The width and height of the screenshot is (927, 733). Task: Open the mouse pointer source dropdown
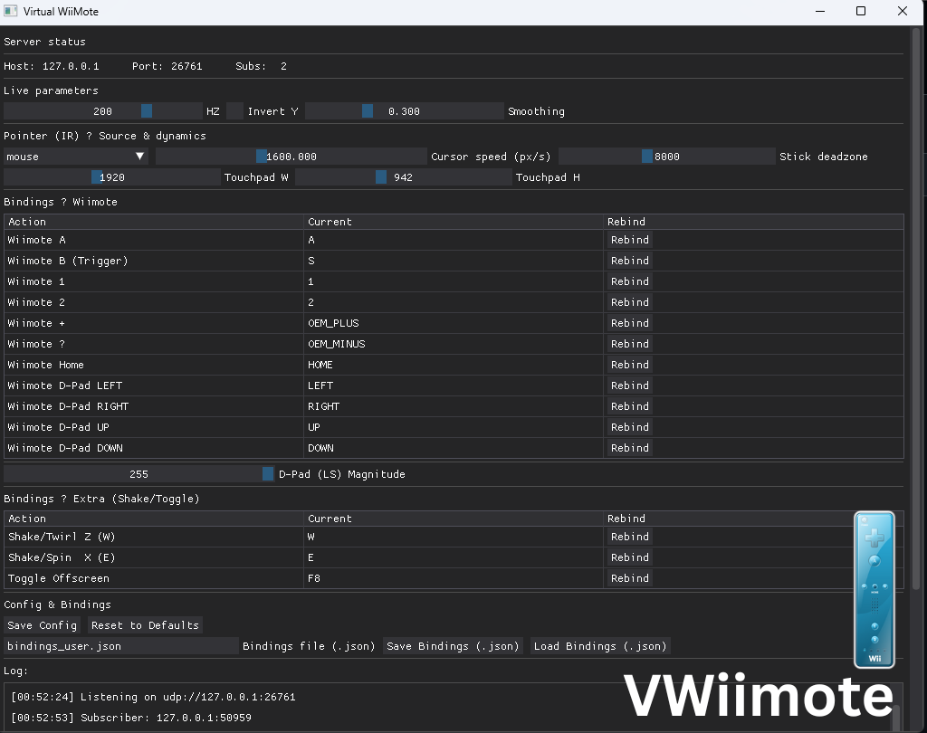pos(76,157)
